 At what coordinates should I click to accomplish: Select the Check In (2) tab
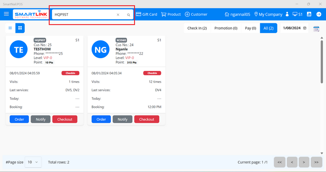(x=197, y=28)
